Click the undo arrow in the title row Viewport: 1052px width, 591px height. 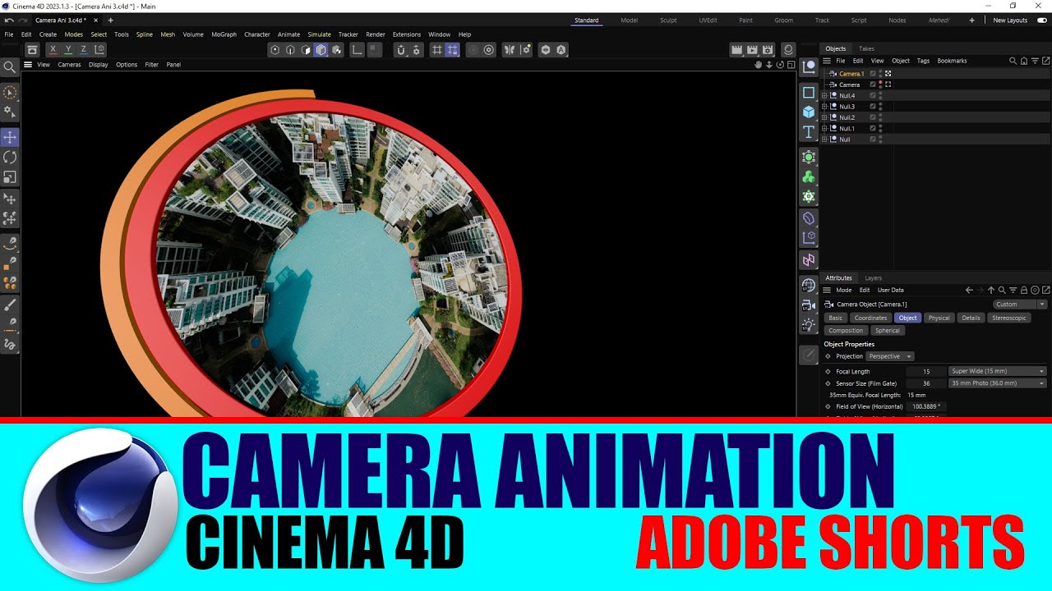[x=8, y=20]
